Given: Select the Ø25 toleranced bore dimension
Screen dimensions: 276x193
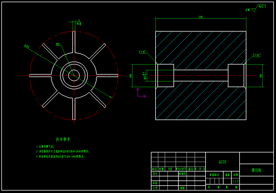Looking at the screenshot, I should click(x=144, y=76).
